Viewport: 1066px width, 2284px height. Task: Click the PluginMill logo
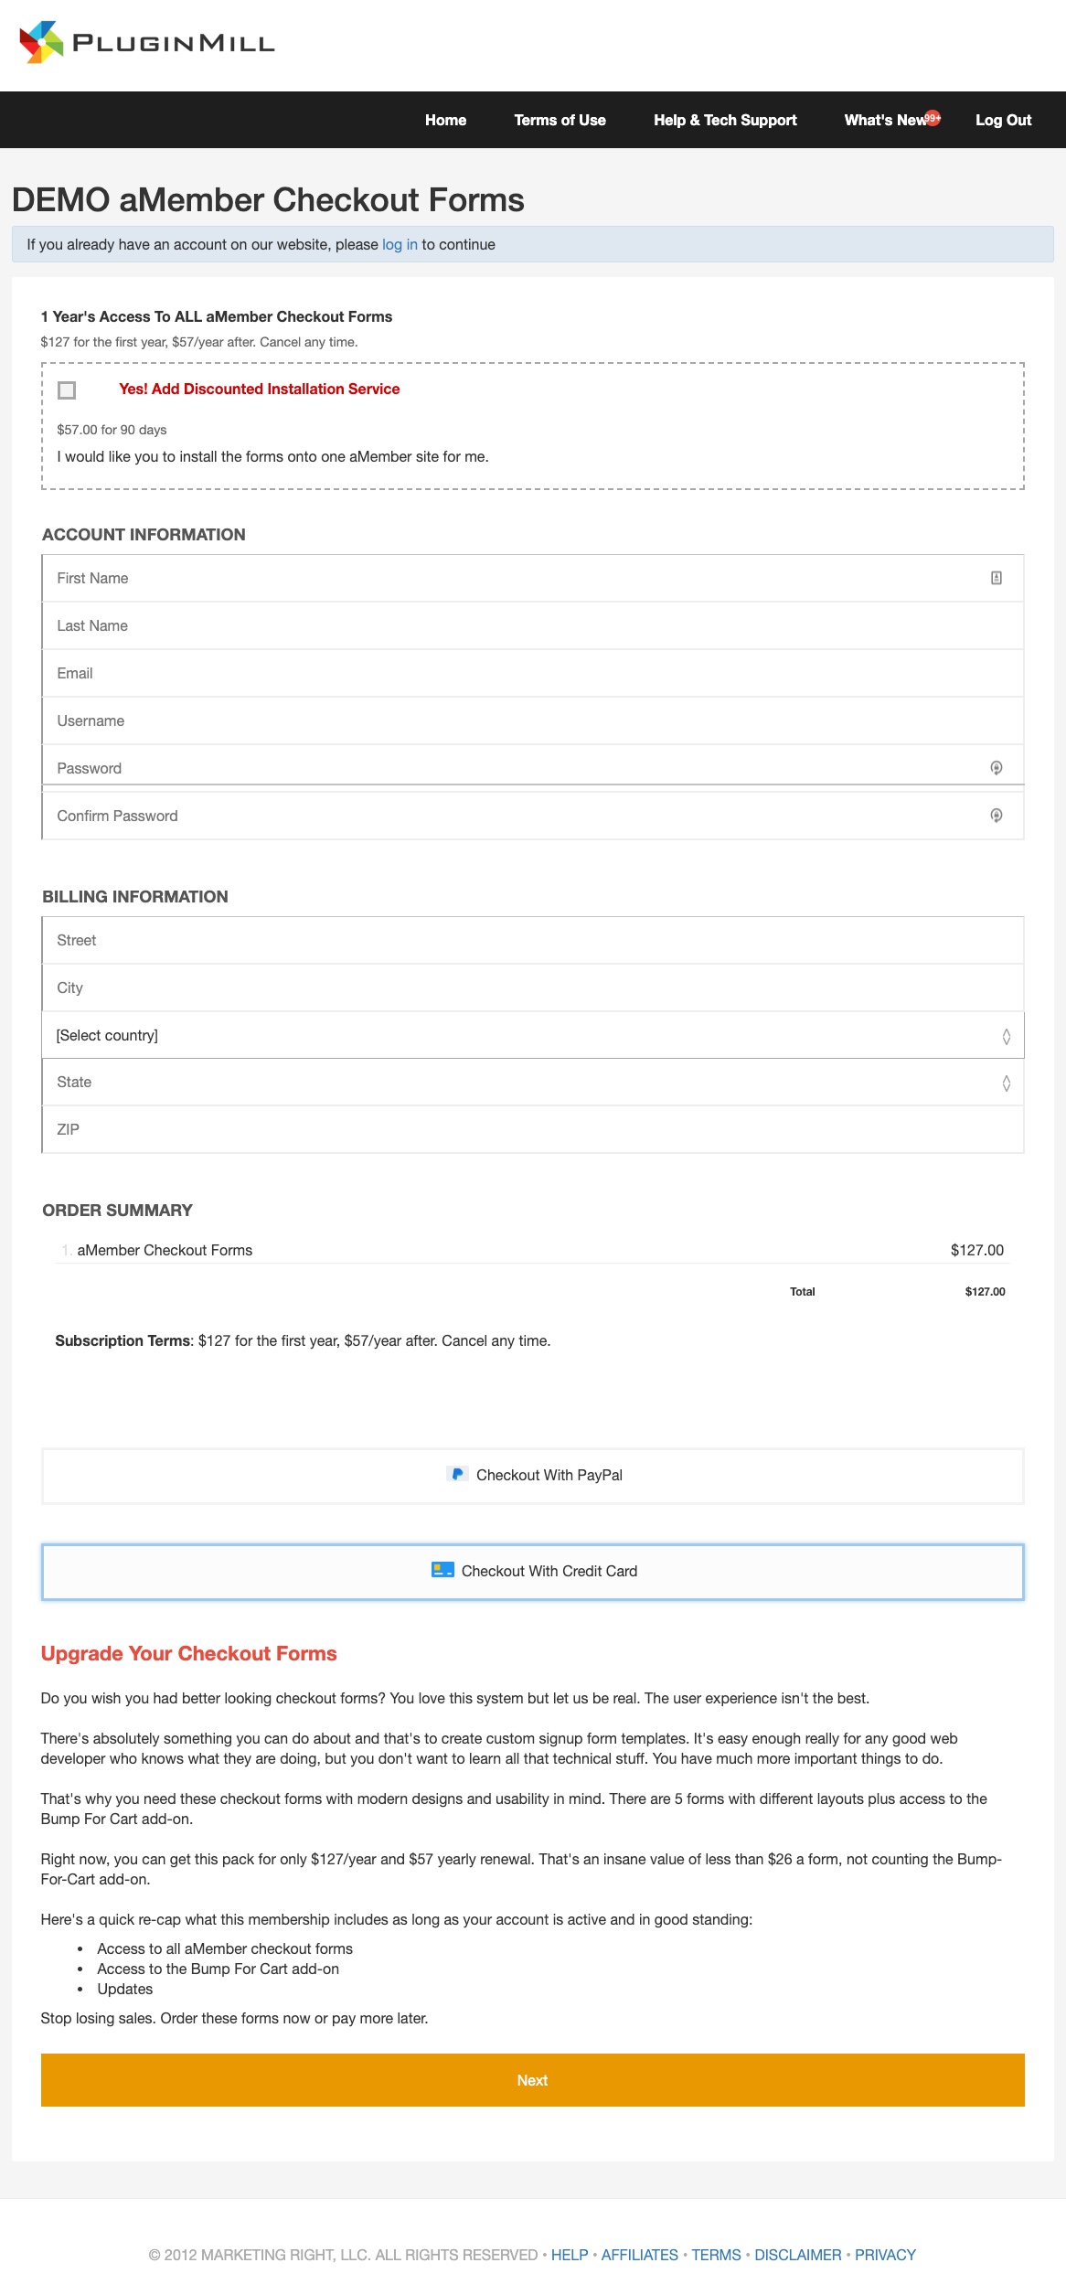coord(146,42)
